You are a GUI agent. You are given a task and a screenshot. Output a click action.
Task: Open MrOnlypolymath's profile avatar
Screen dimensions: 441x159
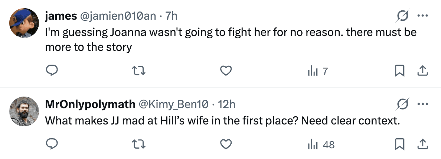pyautogui.click(x=24, y=111)
